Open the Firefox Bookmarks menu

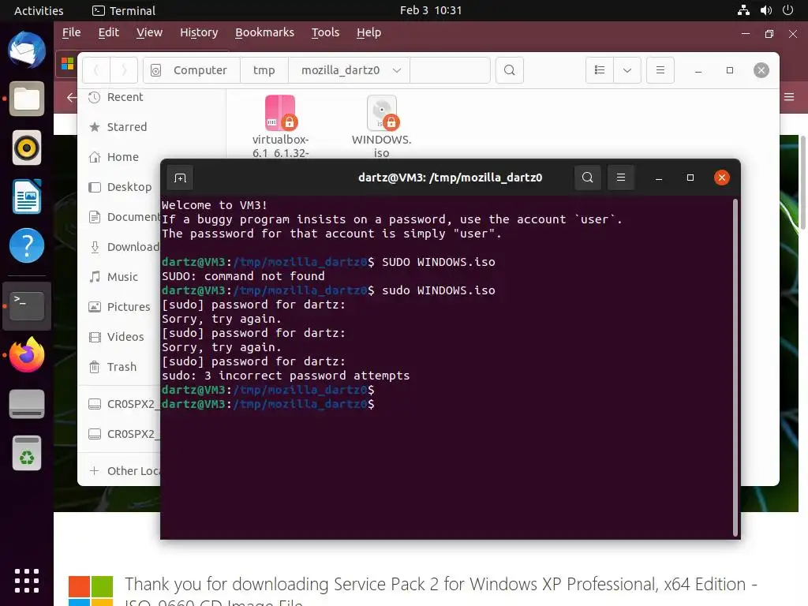(264, 32)
